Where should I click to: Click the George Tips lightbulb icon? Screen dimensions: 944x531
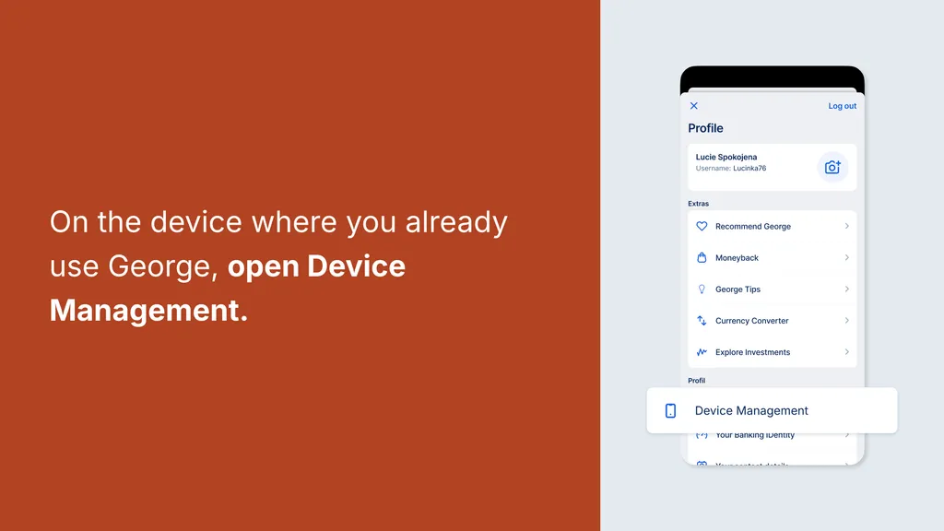pyautogui.click(x=702, y=289)
